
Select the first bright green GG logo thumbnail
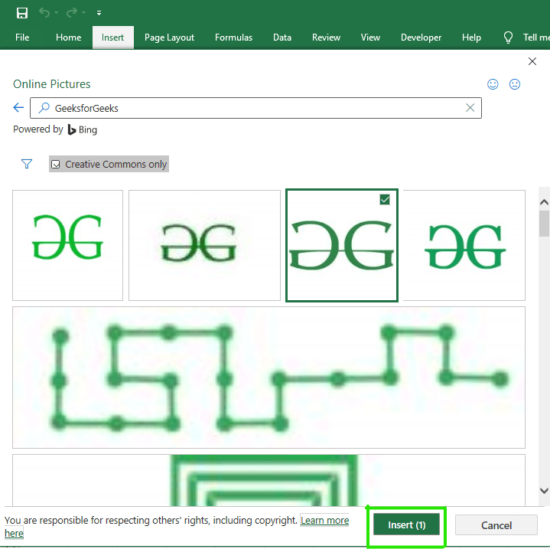click(67, 245)
